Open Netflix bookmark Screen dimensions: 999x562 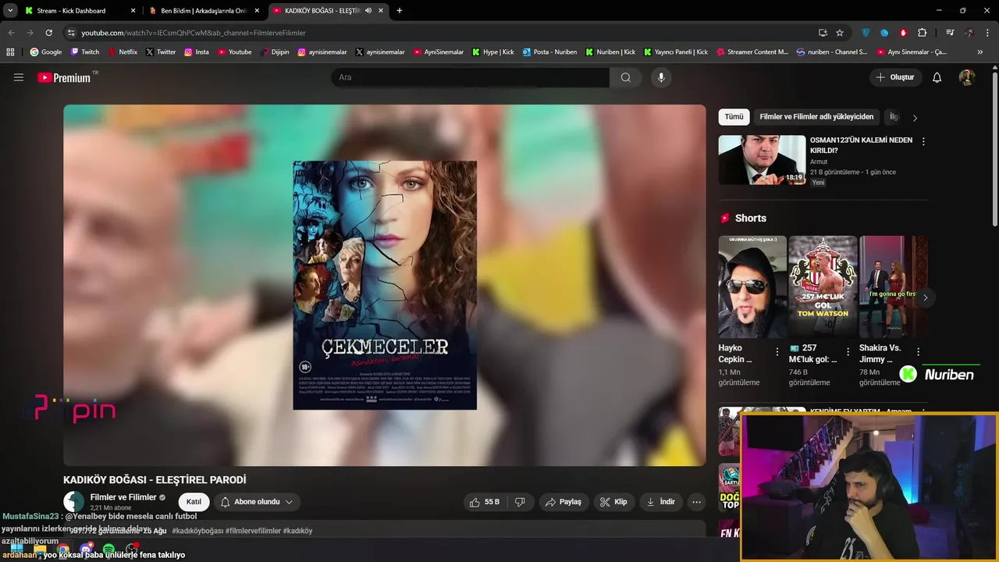122,52
